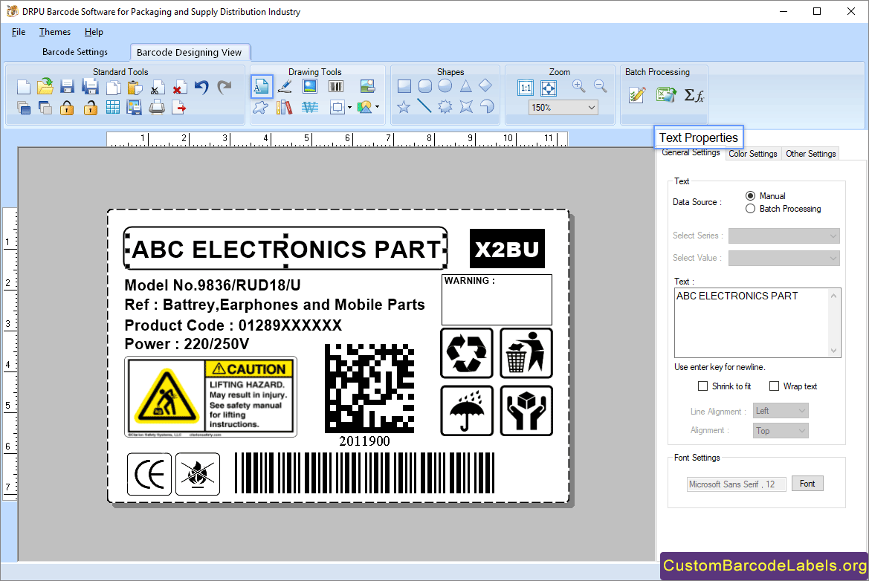Image resolution: width=869 pixels, height=581 pixels.
Task: Select the WARNING box on the label
Action: coord(497,299)
